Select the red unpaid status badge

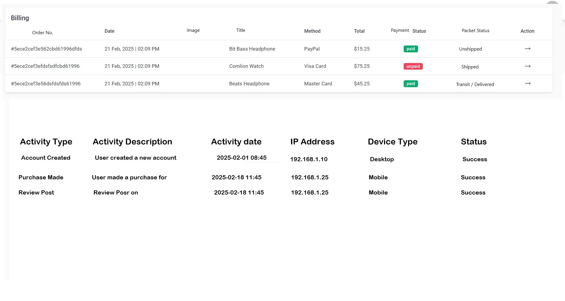[413, 66]
